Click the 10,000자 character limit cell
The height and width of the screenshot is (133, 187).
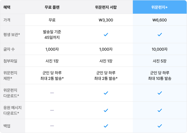click(x=160, y=49)
